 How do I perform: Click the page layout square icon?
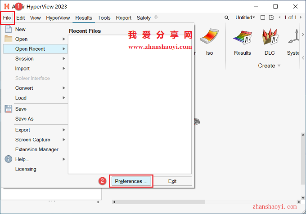pos(263,17)
